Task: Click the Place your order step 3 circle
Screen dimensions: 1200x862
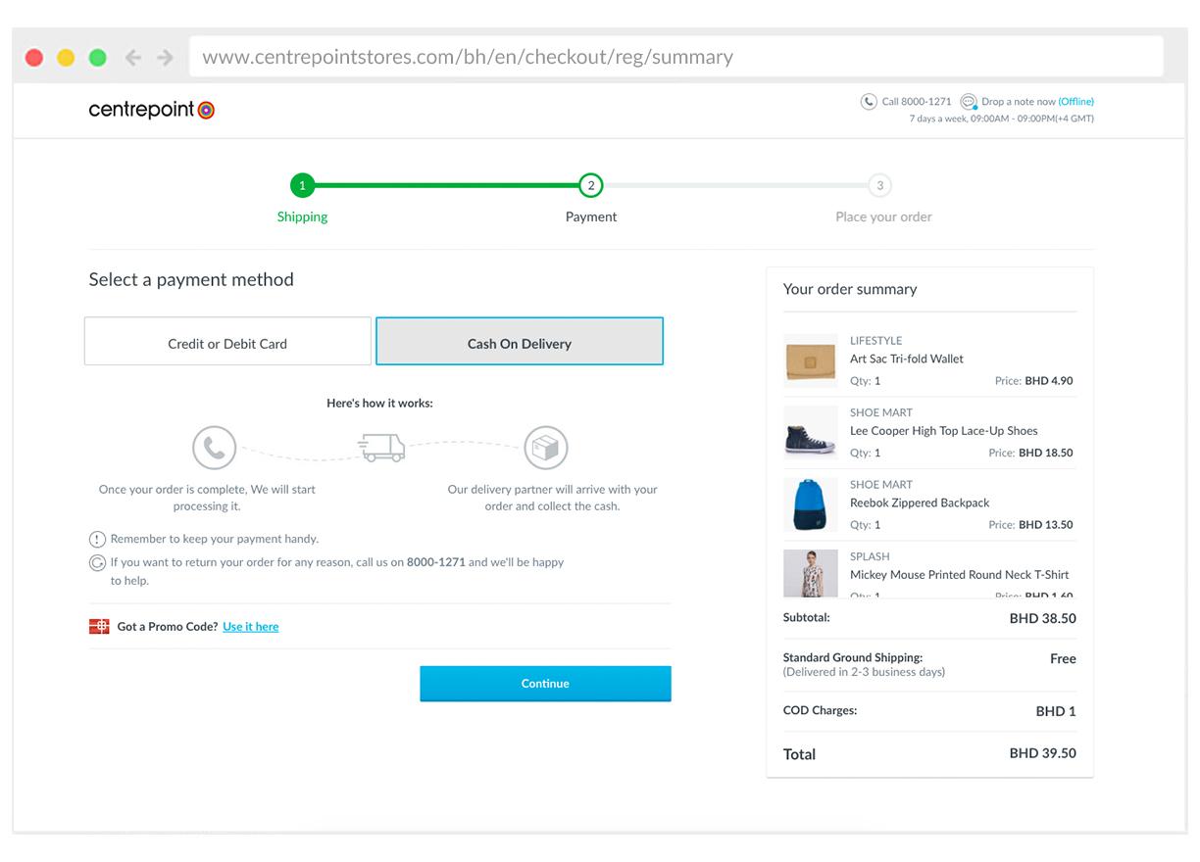Action: 879,185
